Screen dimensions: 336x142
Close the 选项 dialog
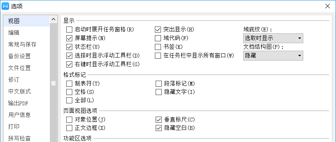tap(327, 6)
